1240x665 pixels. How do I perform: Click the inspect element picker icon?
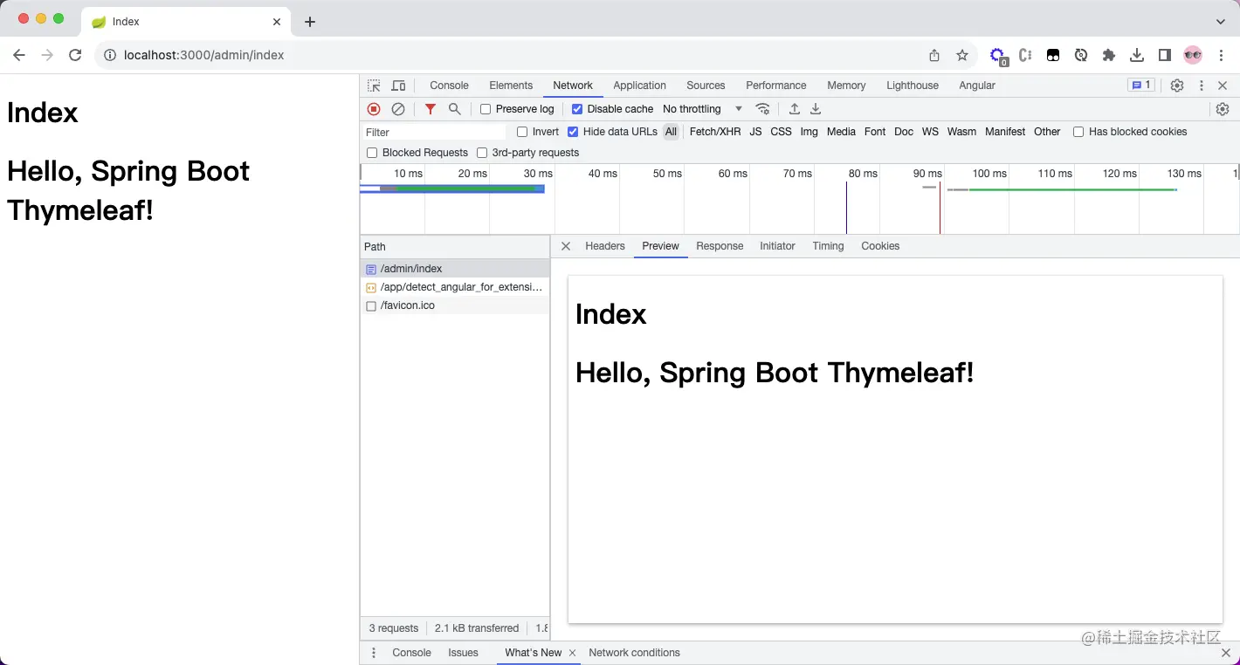click(374, 86)
